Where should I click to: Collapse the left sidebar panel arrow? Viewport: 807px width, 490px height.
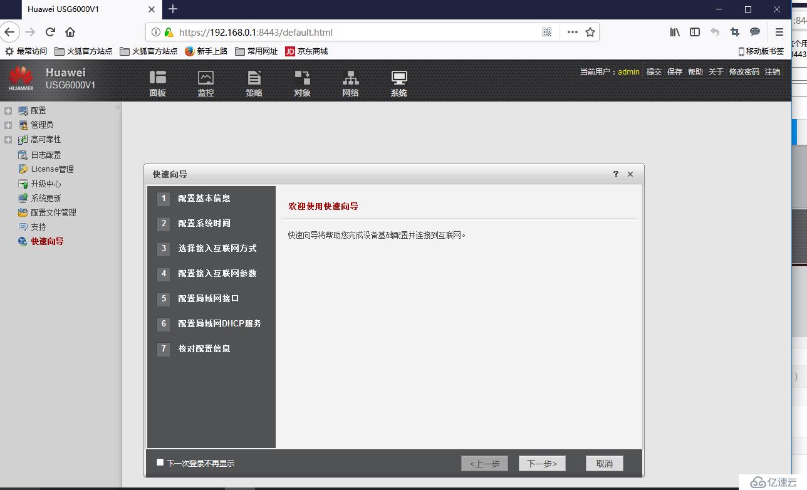(118, 108)
